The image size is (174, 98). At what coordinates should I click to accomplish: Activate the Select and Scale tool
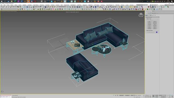pyautogui.click(x=32, y=7)
